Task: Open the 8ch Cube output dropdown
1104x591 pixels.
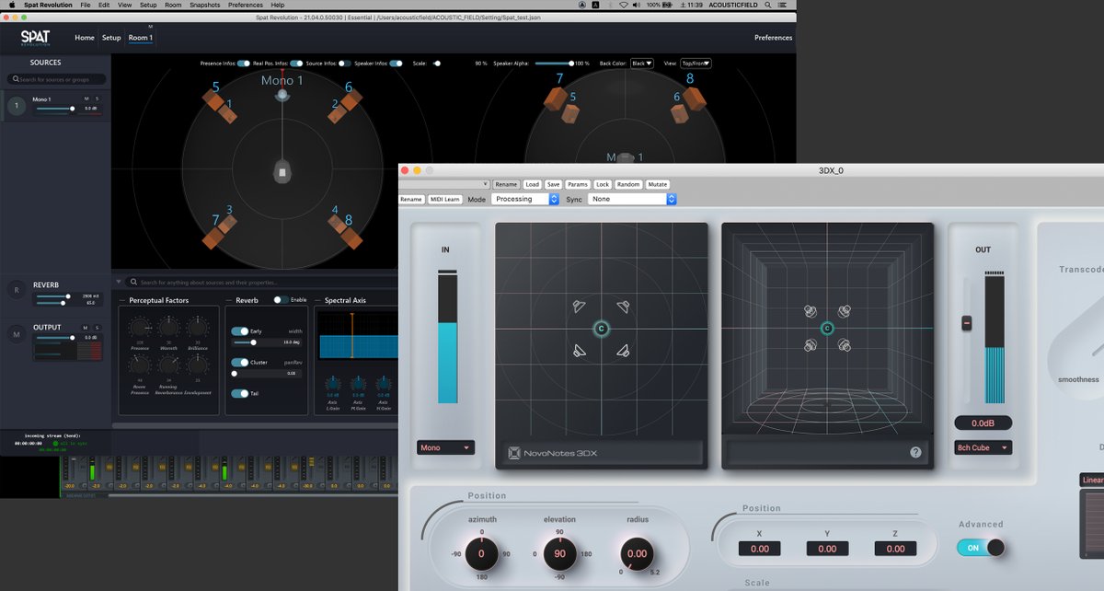Action: 983,447
